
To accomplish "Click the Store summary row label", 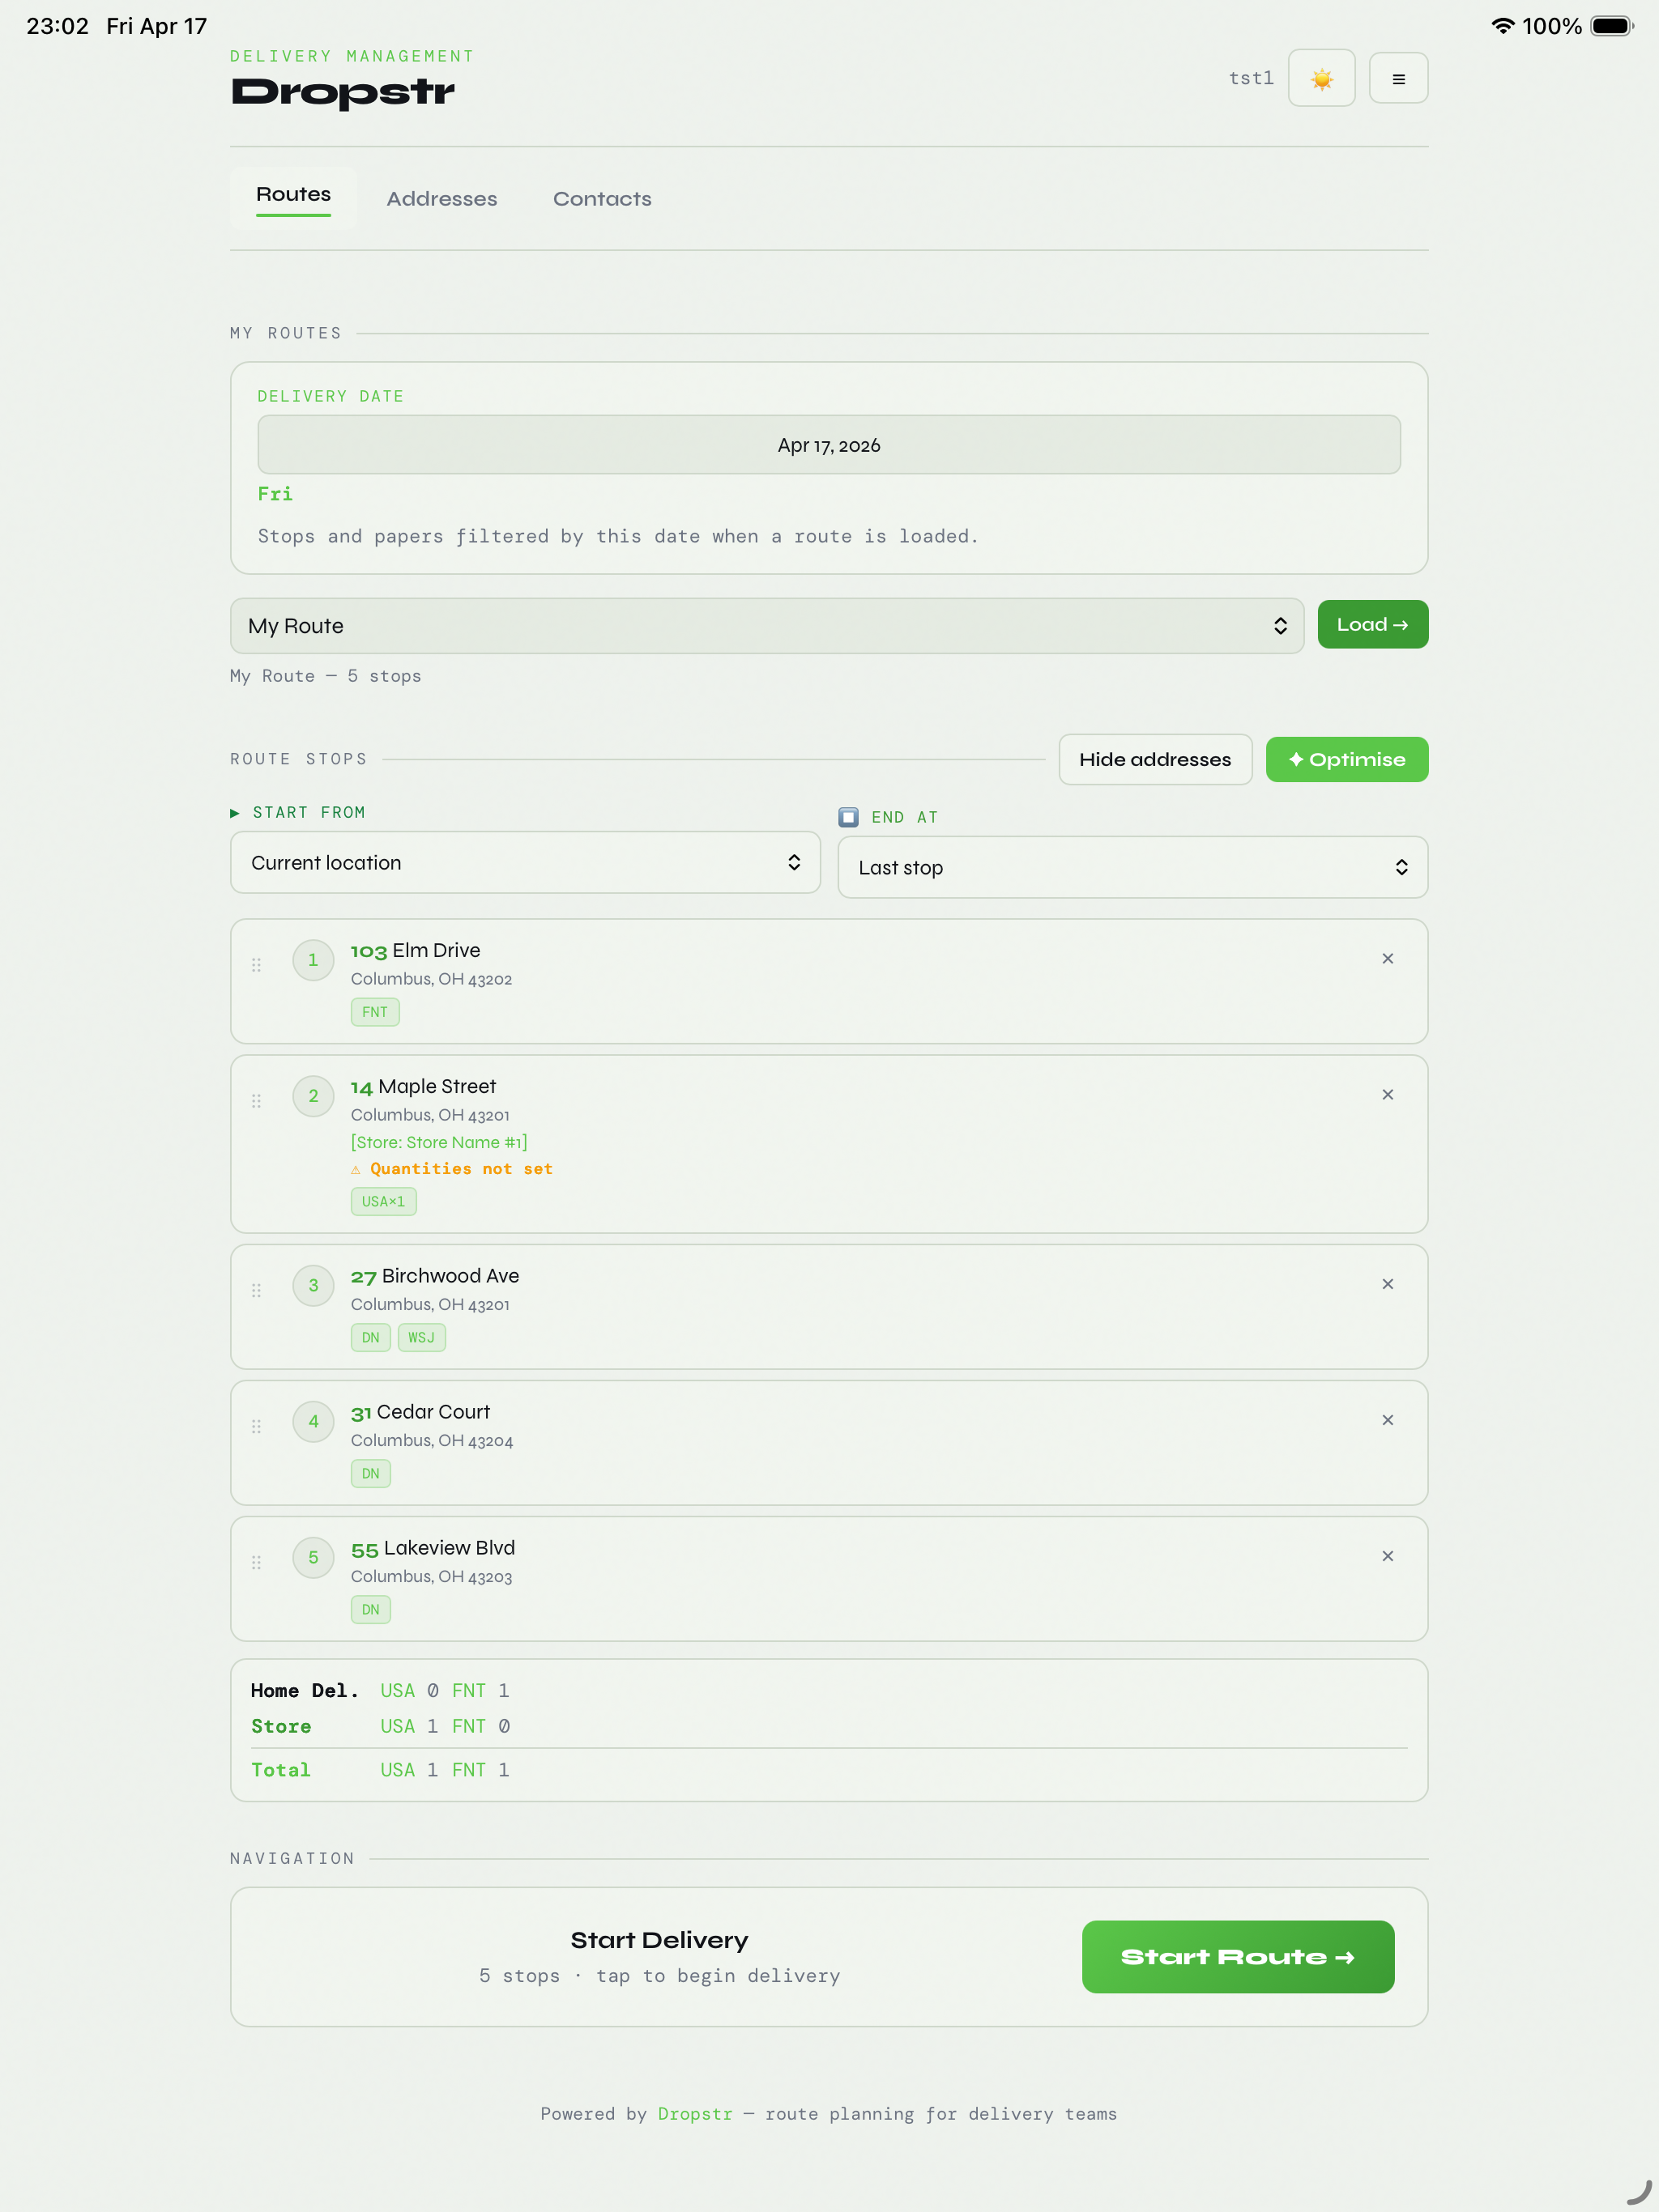I will pos(281,1726).
